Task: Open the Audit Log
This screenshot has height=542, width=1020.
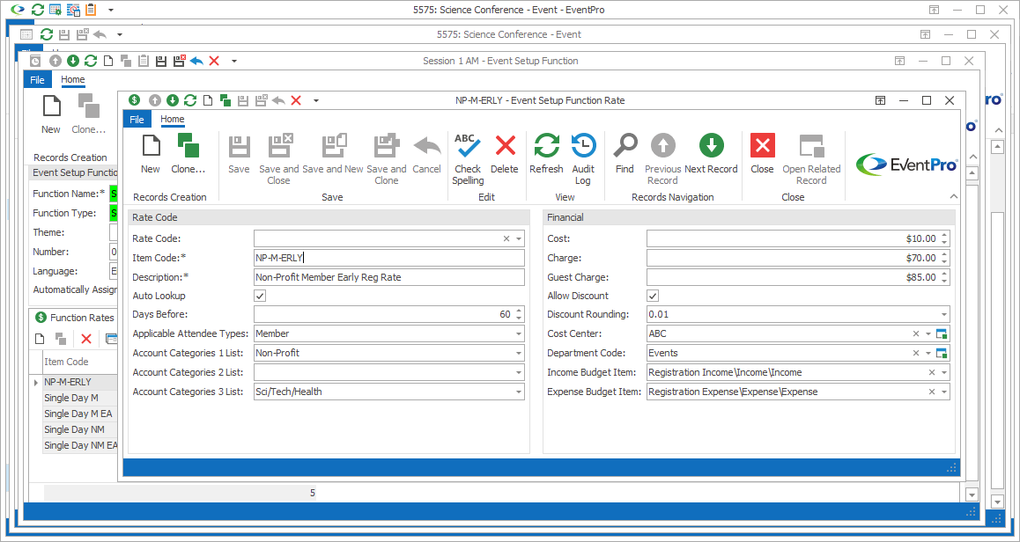Action: coord(583,160)
